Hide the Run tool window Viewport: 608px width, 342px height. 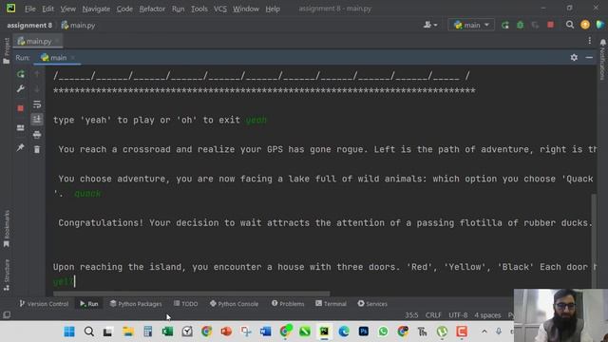(x=589, y=57)
